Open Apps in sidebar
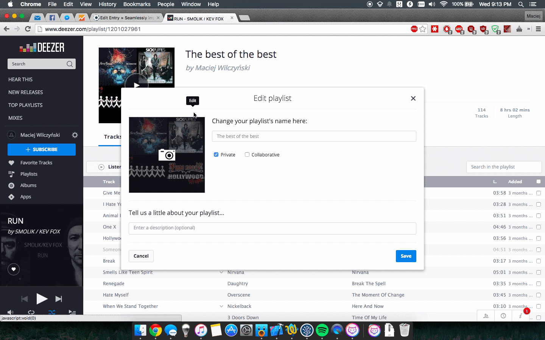545x340 pixels. 26,197
